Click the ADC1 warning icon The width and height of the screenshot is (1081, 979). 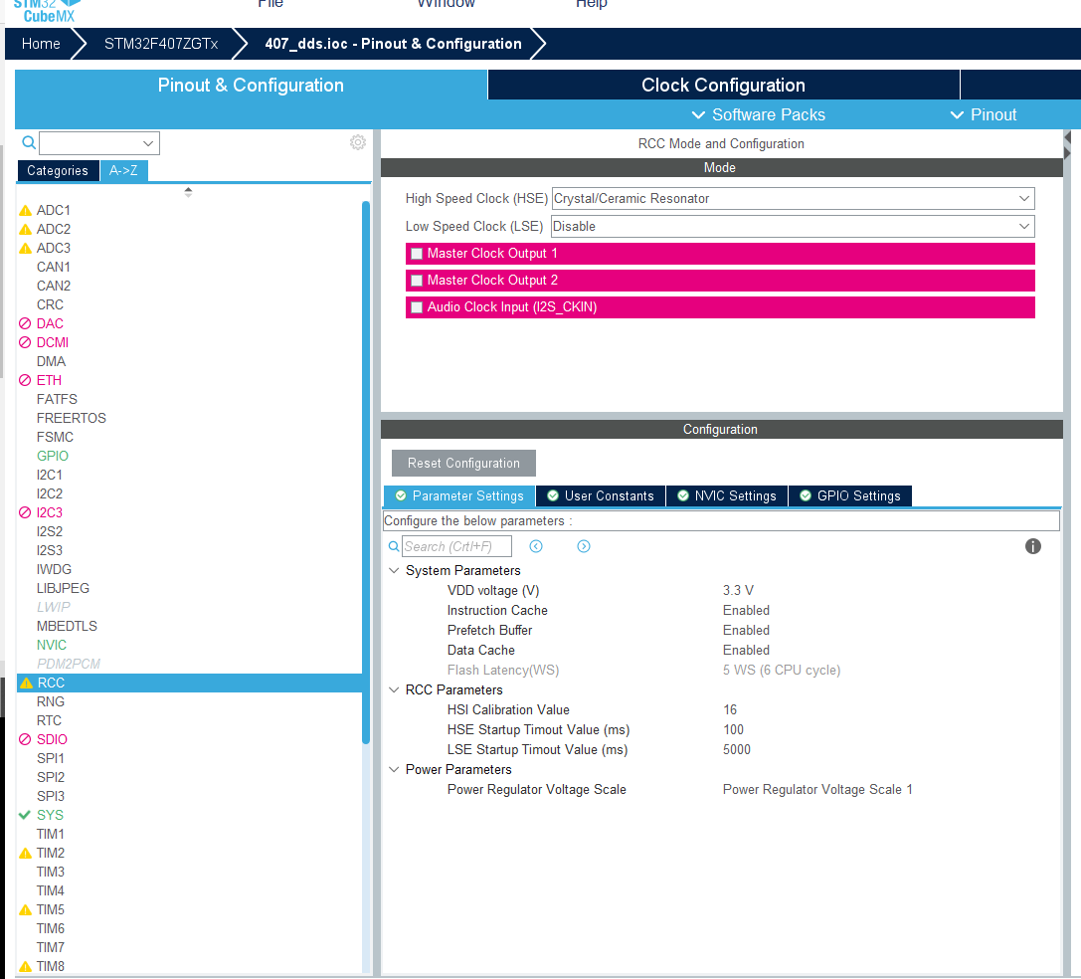(26, 211)
